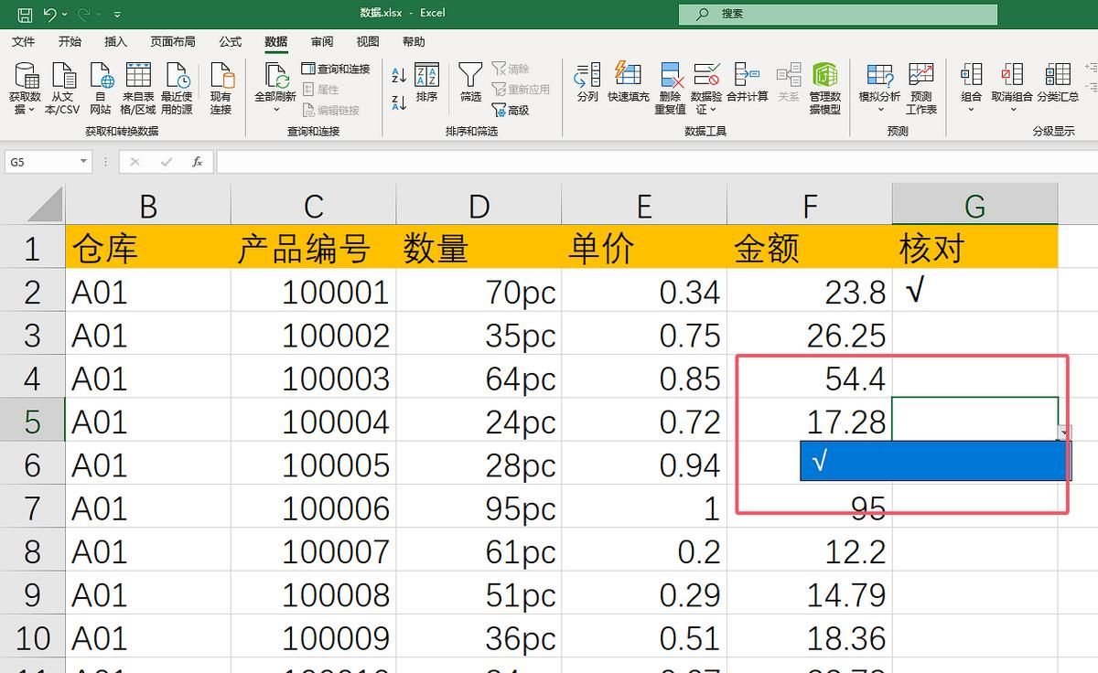Sort descending Z to A

pyautogui.click(x=399, y=101)
